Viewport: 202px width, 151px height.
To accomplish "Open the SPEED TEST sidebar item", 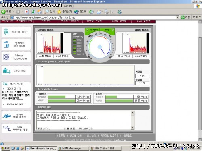I will tap(16, 32).
